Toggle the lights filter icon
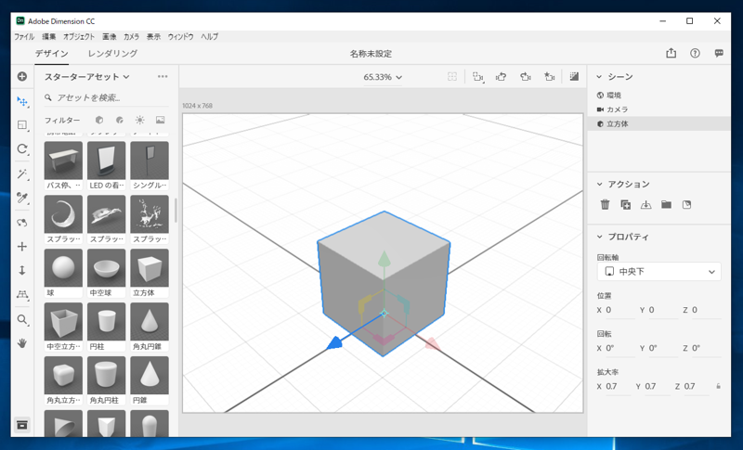Screen dimensions: 743x450 [x=140, y=121]
